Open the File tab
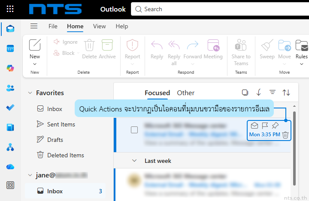This screenshot has width=309, height=201. point(53,26)
